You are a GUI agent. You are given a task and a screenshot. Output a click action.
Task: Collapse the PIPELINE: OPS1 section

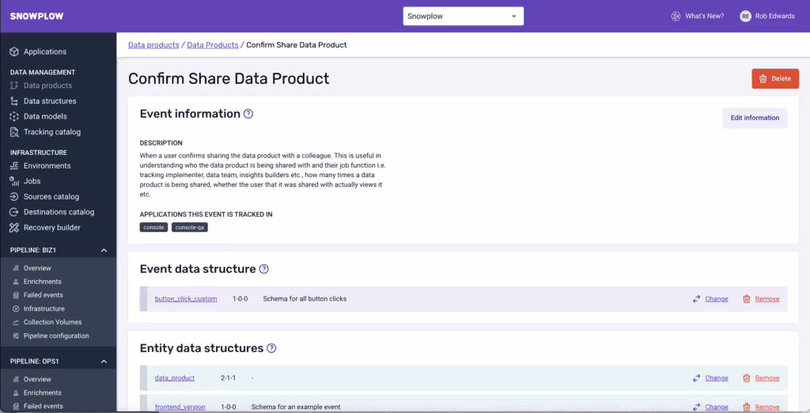pos(104,362)
